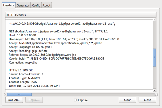The image size is (162, 108).
Task: Select the User-Agent Mozilla header line
Action: [x=64, y=39]
